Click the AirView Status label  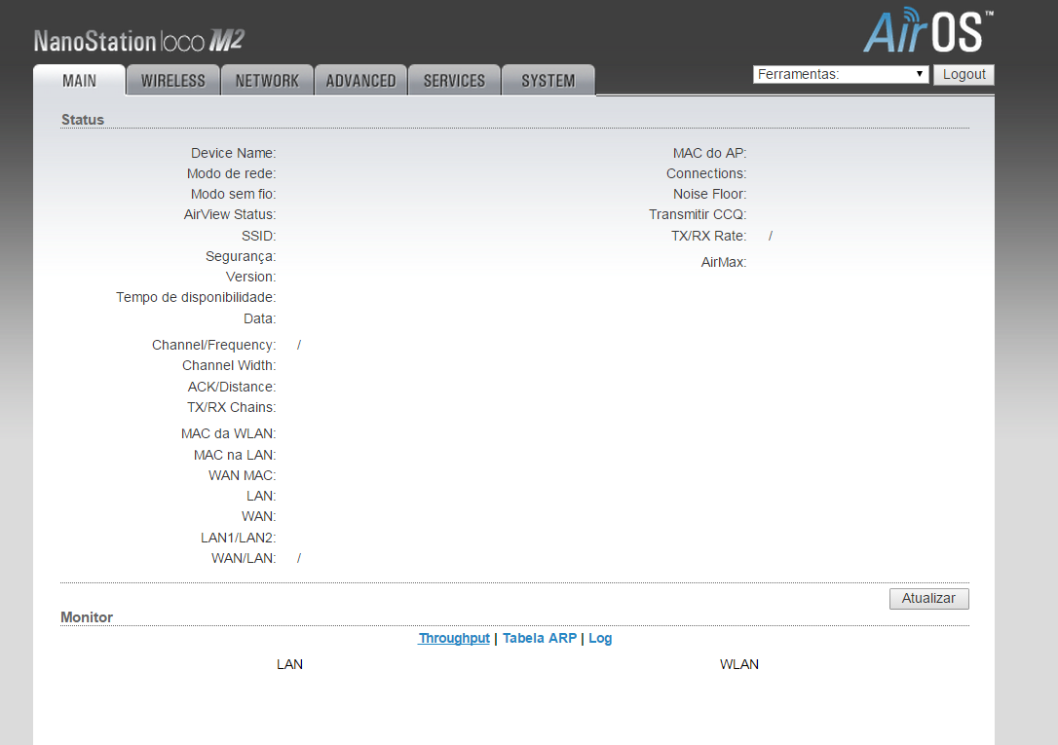(x=229, y=214)
